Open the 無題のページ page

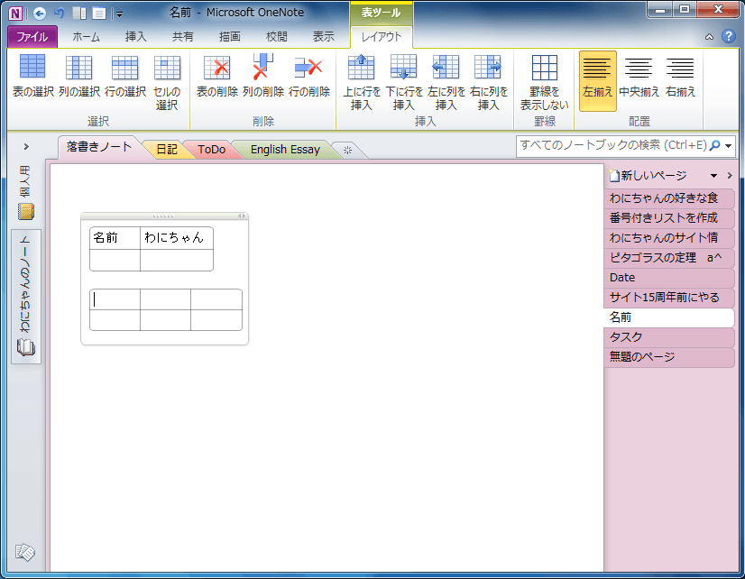[669, 357]
